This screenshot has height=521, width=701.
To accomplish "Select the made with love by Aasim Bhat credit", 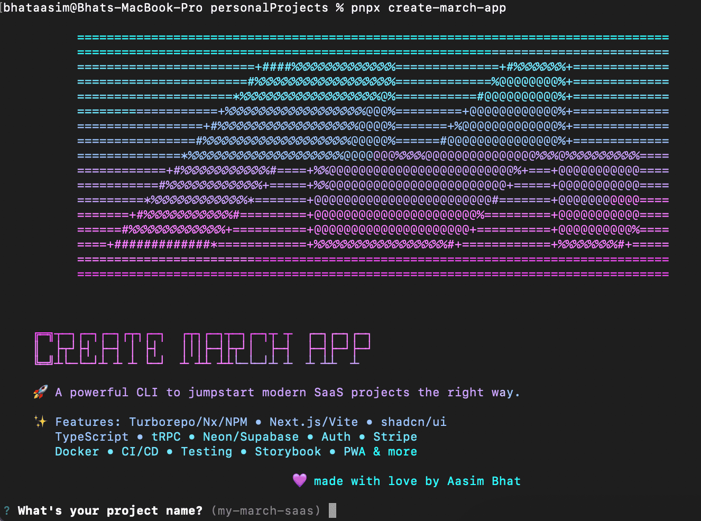I will 417,481.
